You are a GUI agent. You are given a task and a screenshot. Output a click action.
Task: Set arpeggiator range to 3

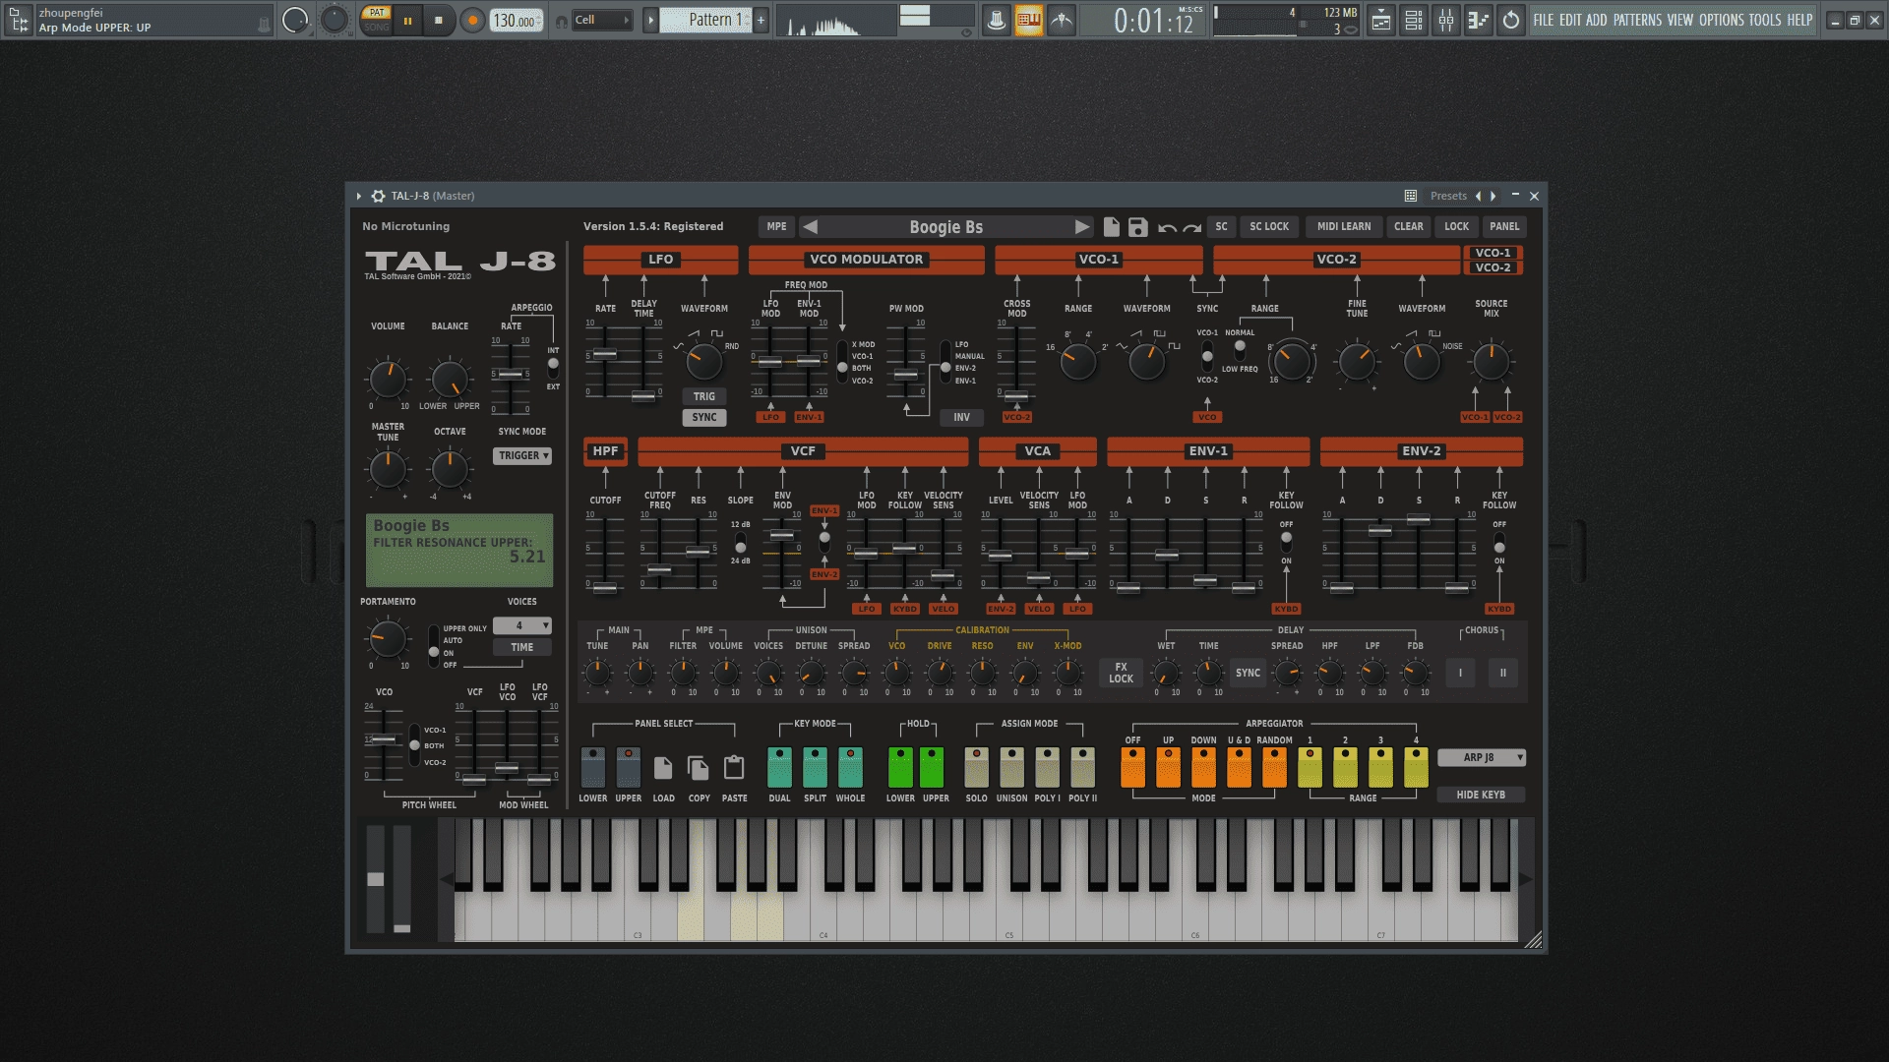click(x=1380, y=767)
